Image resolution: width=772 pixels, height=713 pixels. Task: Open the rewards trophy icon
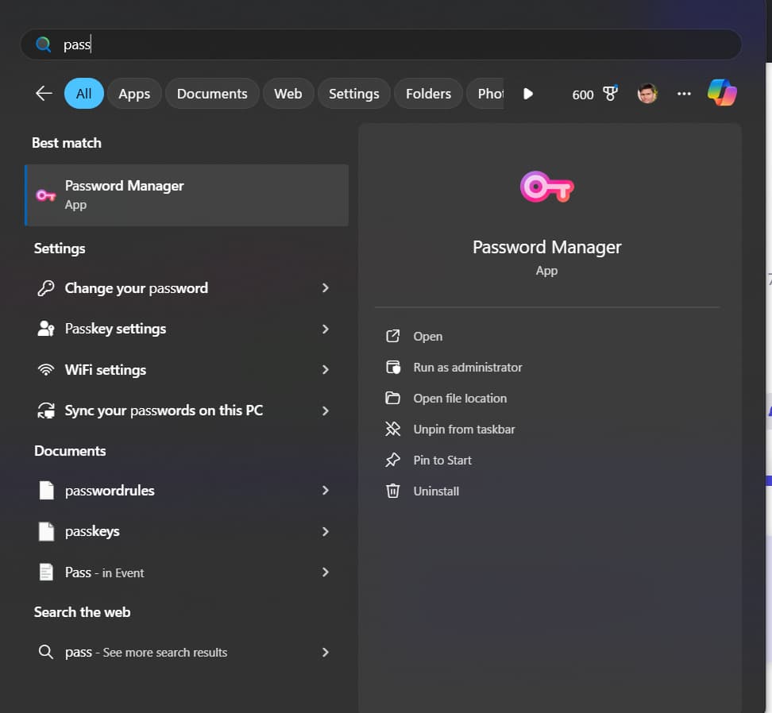611,93
